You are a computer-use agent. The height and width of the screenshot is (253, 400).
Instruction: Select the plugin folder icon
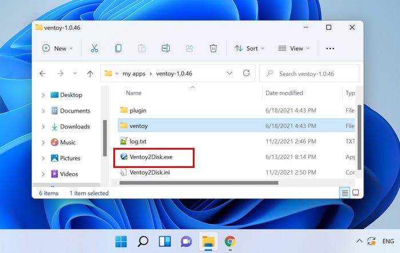(x=124, y=110)
